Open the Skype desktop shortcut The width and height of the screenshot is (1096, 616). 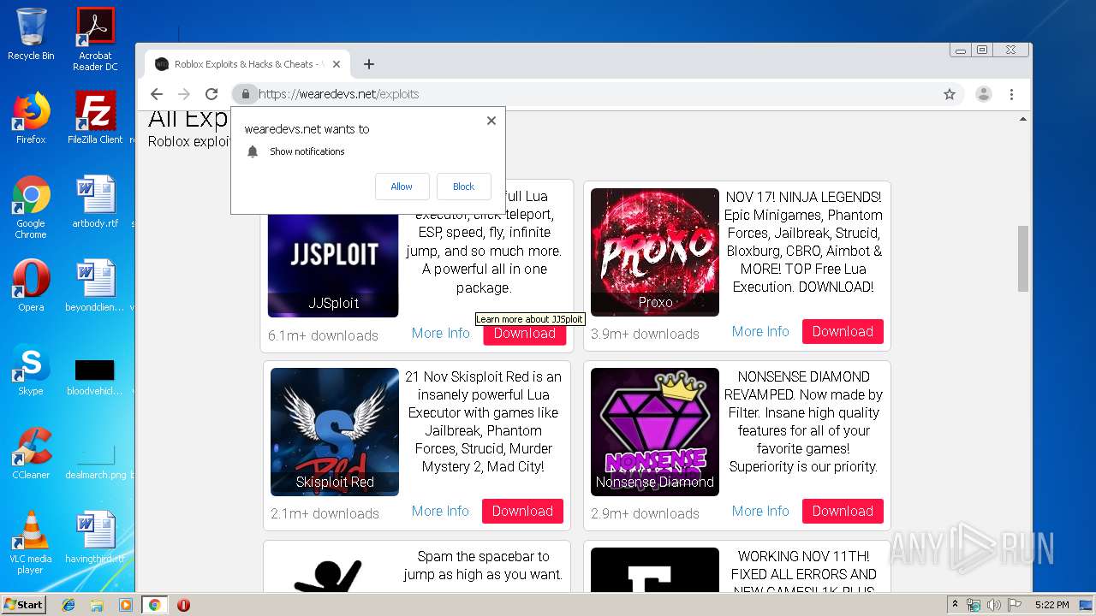pos(31,370)
